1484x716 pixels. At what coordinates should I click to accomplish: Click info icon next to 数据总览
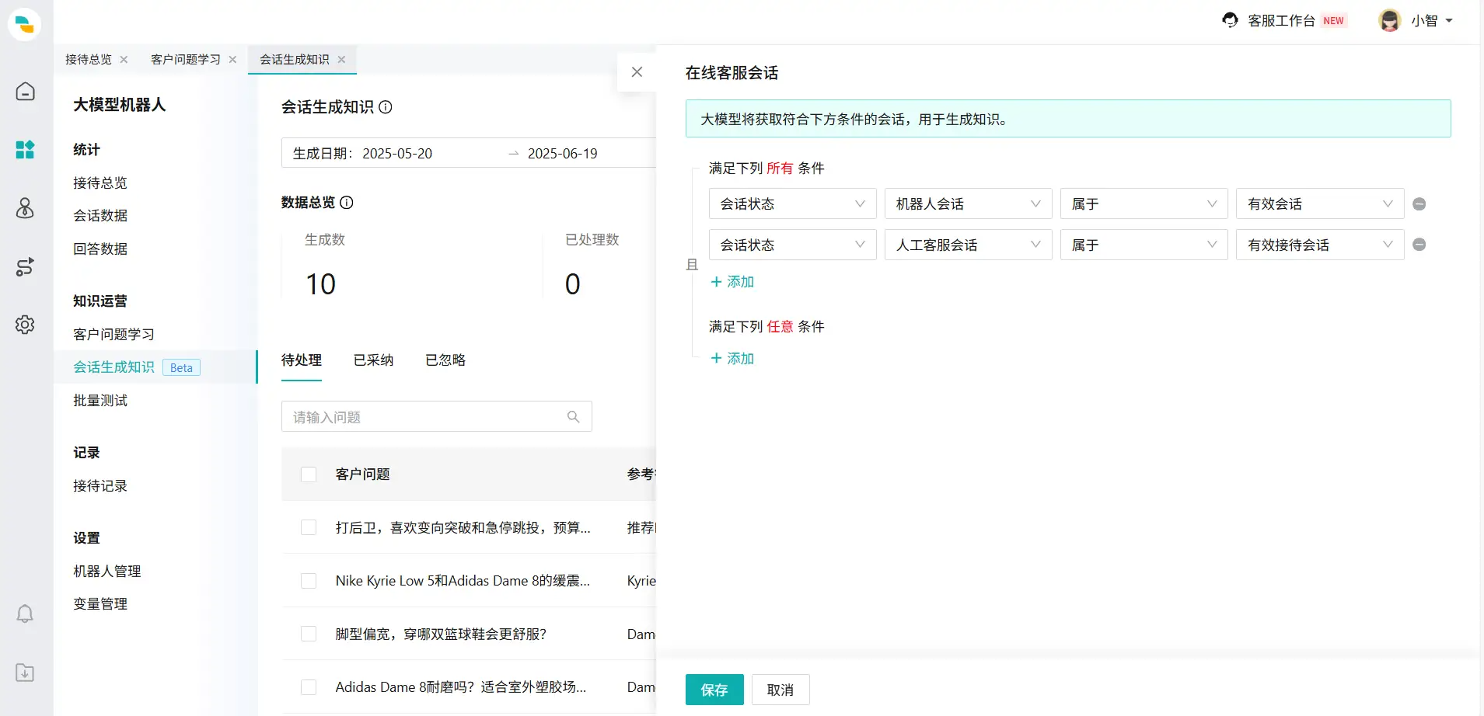(347, 203)
